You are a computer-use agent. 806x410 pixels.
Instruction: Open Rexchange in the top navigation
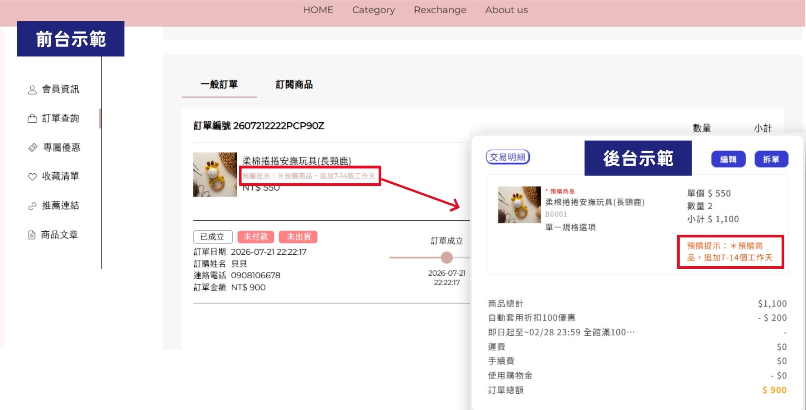coord(440,10)
